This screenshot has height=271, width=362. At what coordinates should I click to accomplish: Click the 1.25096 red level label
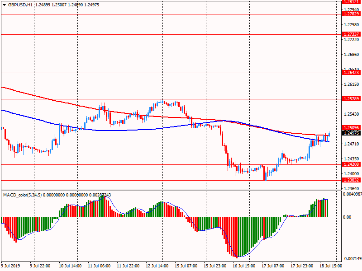(351, 128)
